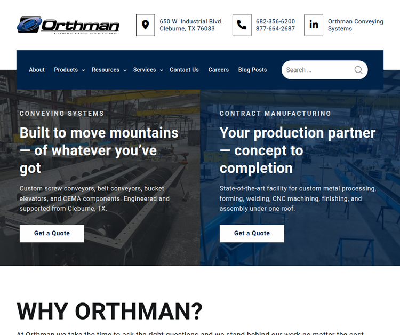Get a Quote for Contract Manufacturing
This screenshot has height=335, width=400.
pos(252,233)
